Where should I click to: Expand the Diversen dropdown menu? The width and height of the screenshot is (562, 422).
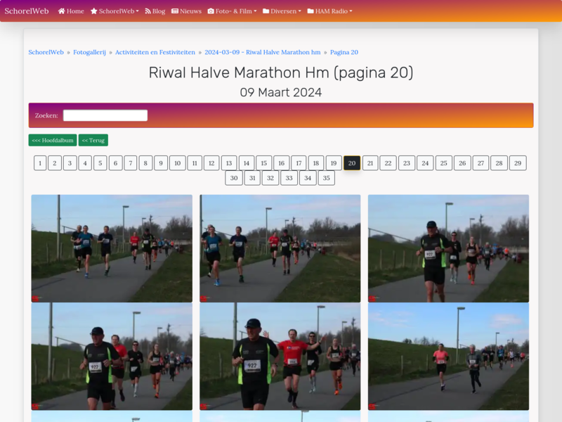click(282, 11)
